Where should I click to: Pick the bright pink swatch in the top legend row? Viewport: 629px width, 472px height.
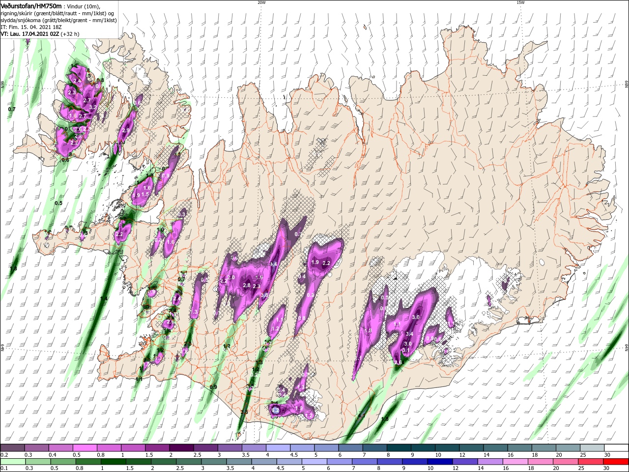tap(85, 448)
